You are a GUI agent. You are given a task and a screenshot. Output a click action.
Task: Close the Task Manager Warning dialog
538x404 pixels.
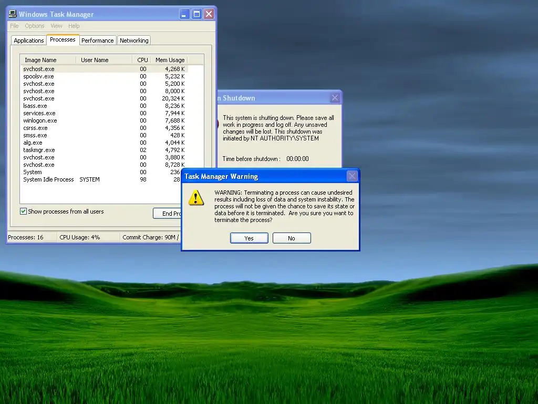(x=352, y=176)
